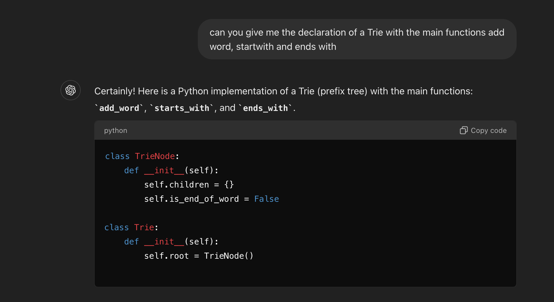Click the "False" keyword in code
The width and height of the screenshot is (554, 302).
267,199
